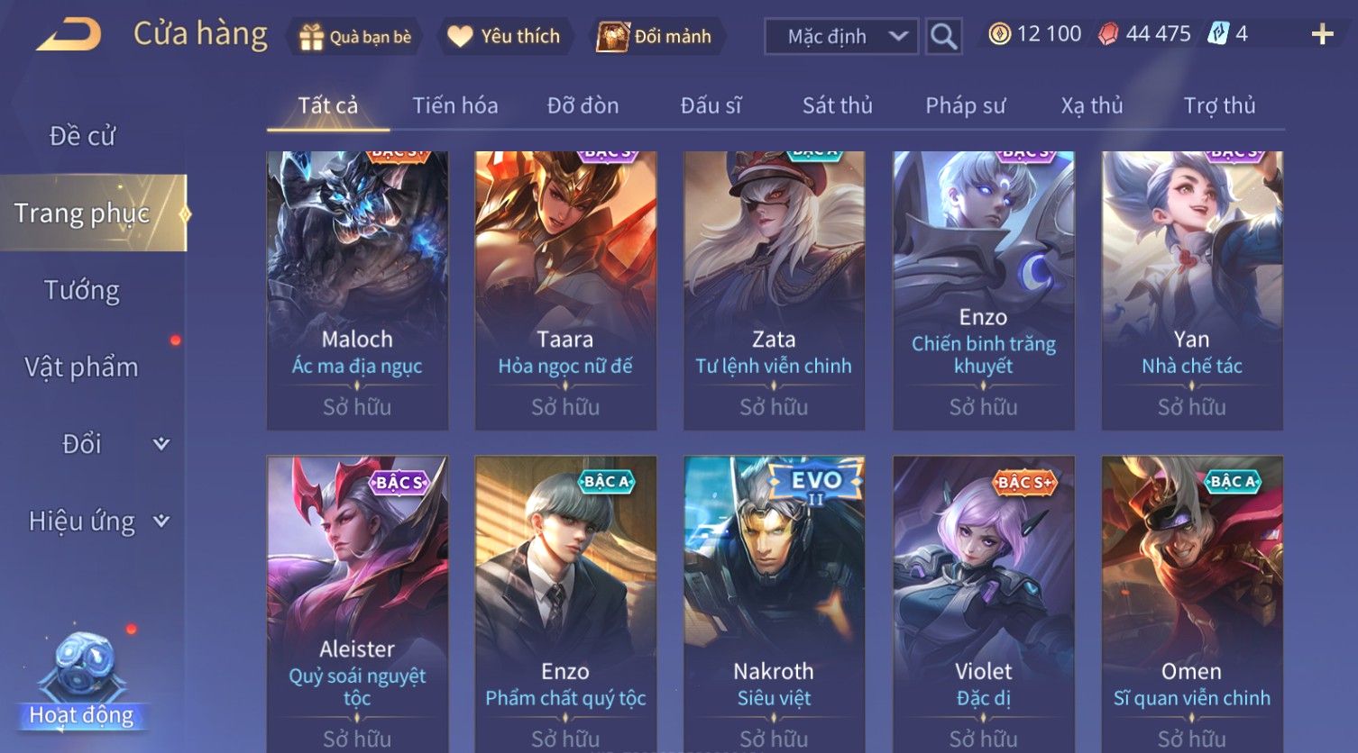
Task: Switch to the Trợ thủ tab
Action: (1219, 105)
